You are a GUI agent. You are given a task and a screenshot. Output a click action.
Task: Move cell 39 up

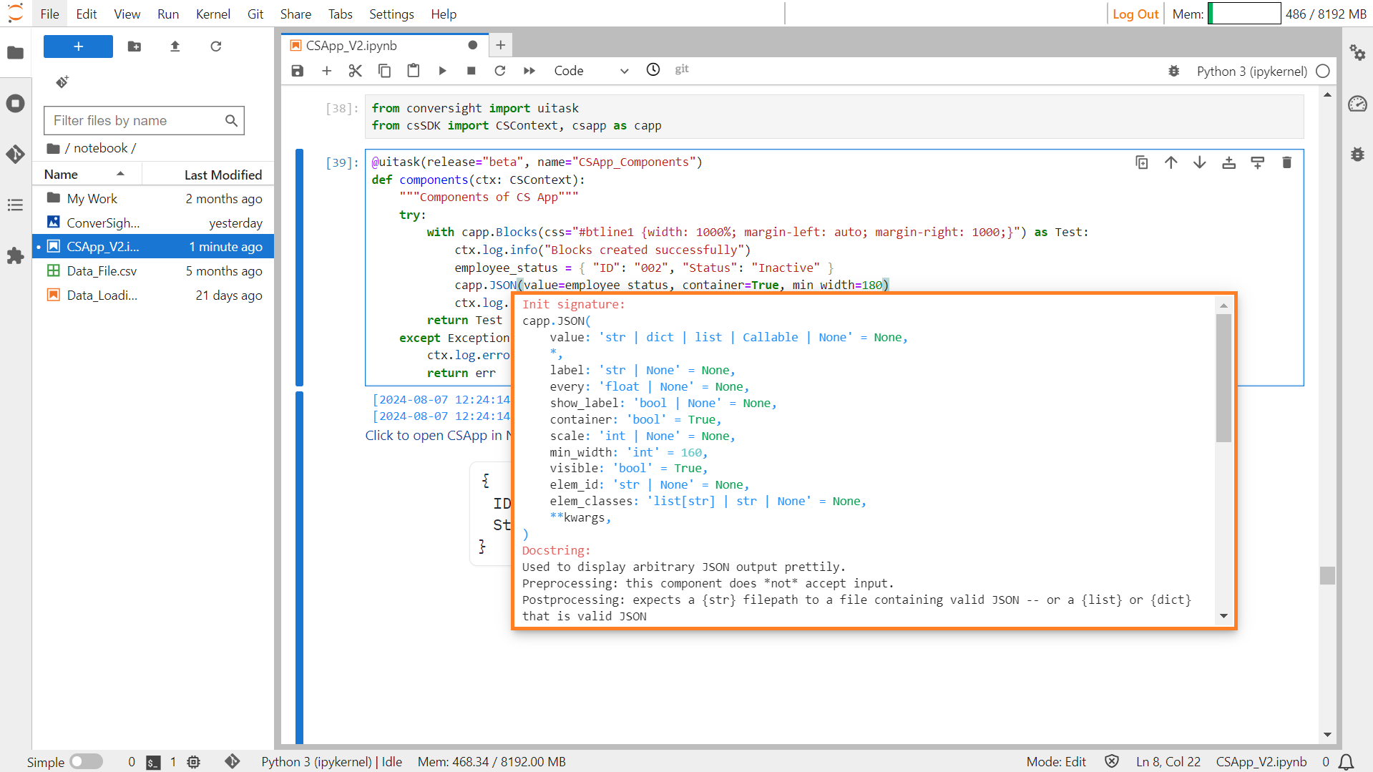tap(1171, 162)
